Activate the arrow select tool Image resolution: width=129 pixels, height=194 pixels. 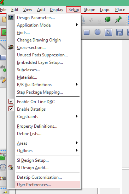click(x=108, y=32)
